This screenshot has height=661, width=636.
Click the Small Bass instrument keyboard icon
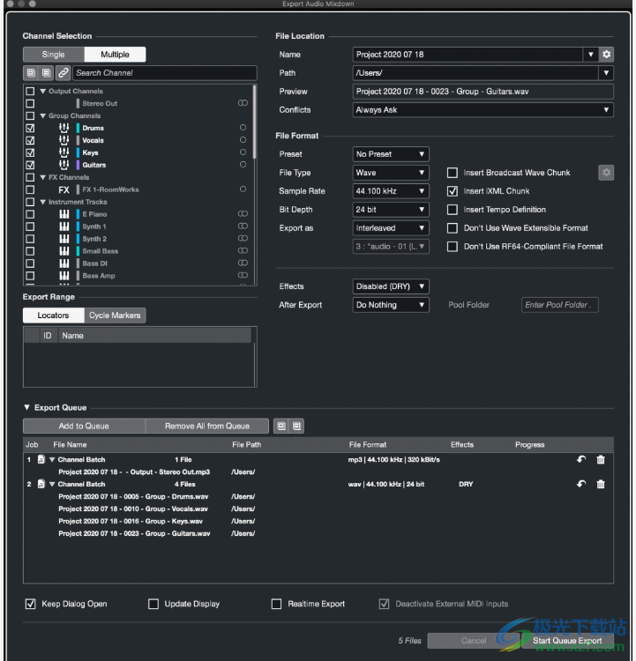[64, 251]
